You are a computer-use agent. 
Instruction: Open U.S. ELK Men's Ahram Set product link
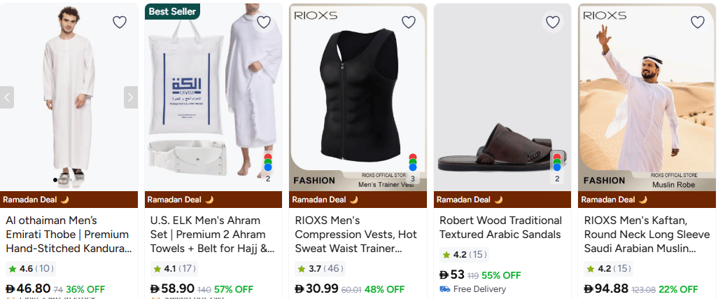213,235
